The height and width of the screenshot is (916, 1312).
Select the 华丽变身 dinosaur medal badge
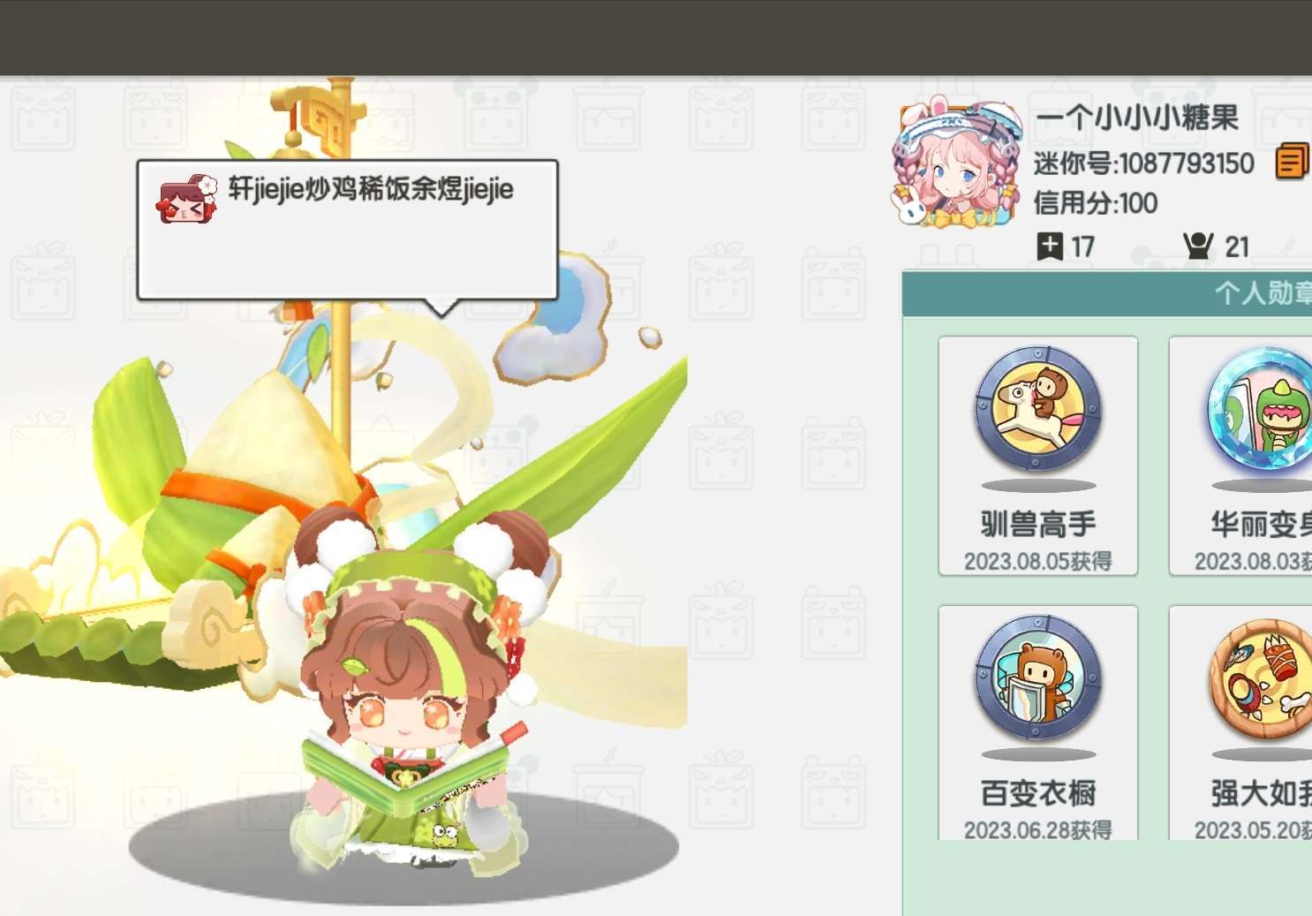[x=1262, y=410]
